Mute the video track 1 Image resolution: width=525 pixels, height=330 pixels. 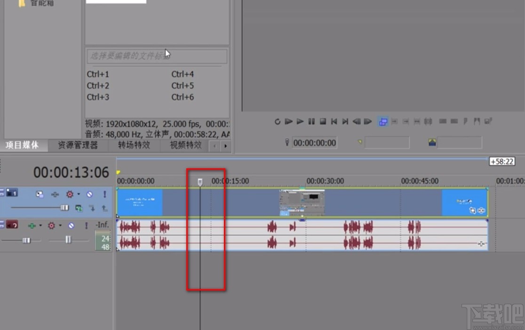pos(89,194)
